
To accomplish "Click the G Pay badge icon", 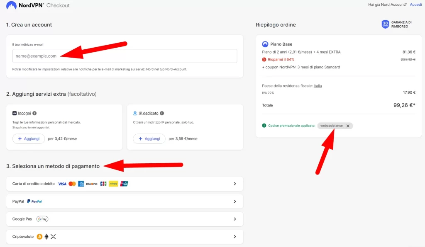I will coord(42,219).
